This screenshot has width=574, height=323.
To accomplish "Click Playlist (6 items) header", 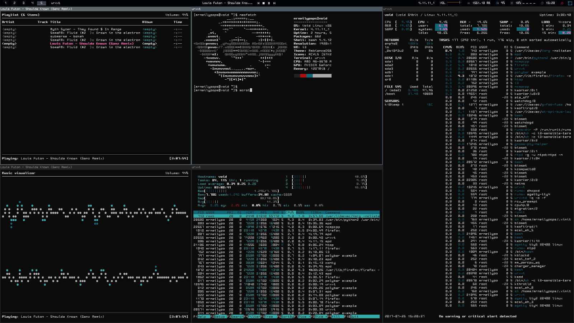I will click(x=21, y=15).
